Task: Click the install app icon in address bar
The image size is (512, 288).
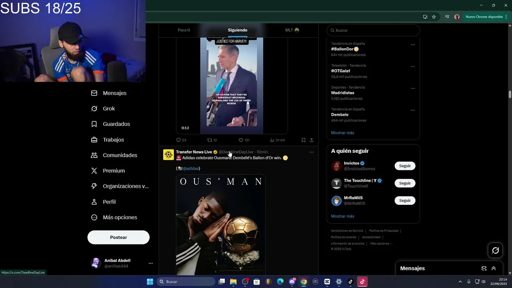Action: [x=425, y=17]
